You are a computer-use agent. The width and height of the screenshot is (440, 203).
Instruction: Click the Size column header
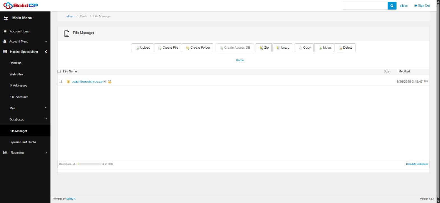386,72
